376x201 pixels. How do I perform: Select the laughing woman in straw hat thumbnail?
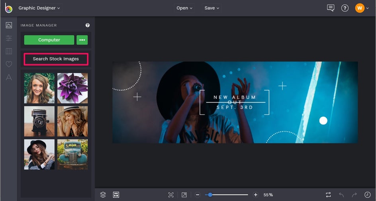coord(72,121)
